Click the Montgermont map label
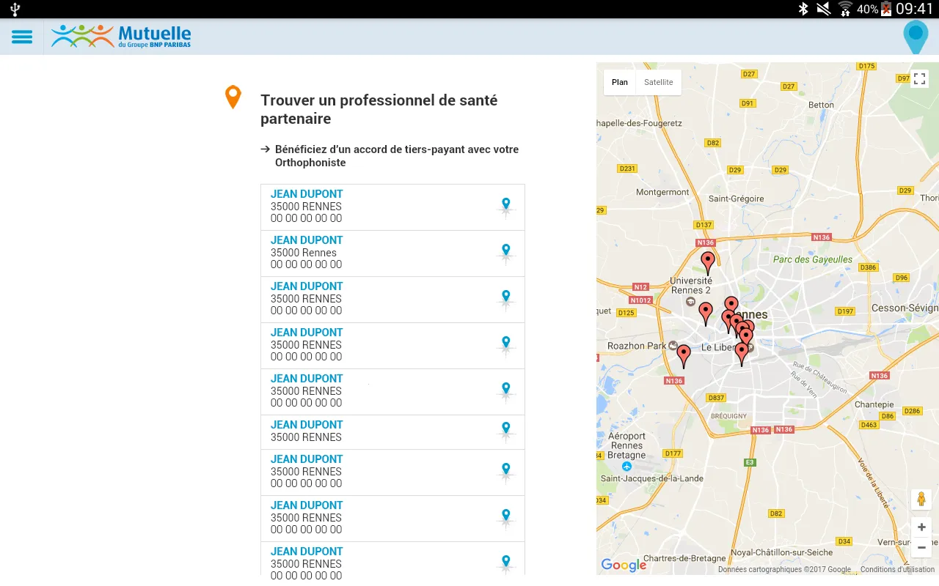The width and height of the screenshot is (939, 586). (x=662, y=193)
